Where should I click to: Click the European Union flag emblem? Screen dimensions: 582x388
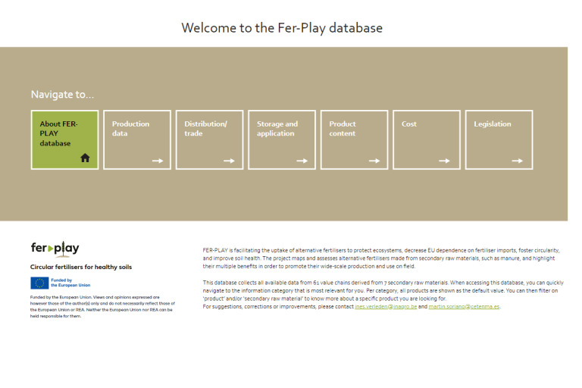pos(39,283)
